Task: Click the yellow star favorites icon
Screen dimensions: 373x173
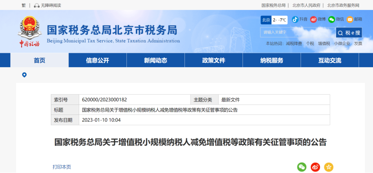Action: pyautogui.click(x=329, y=167)
